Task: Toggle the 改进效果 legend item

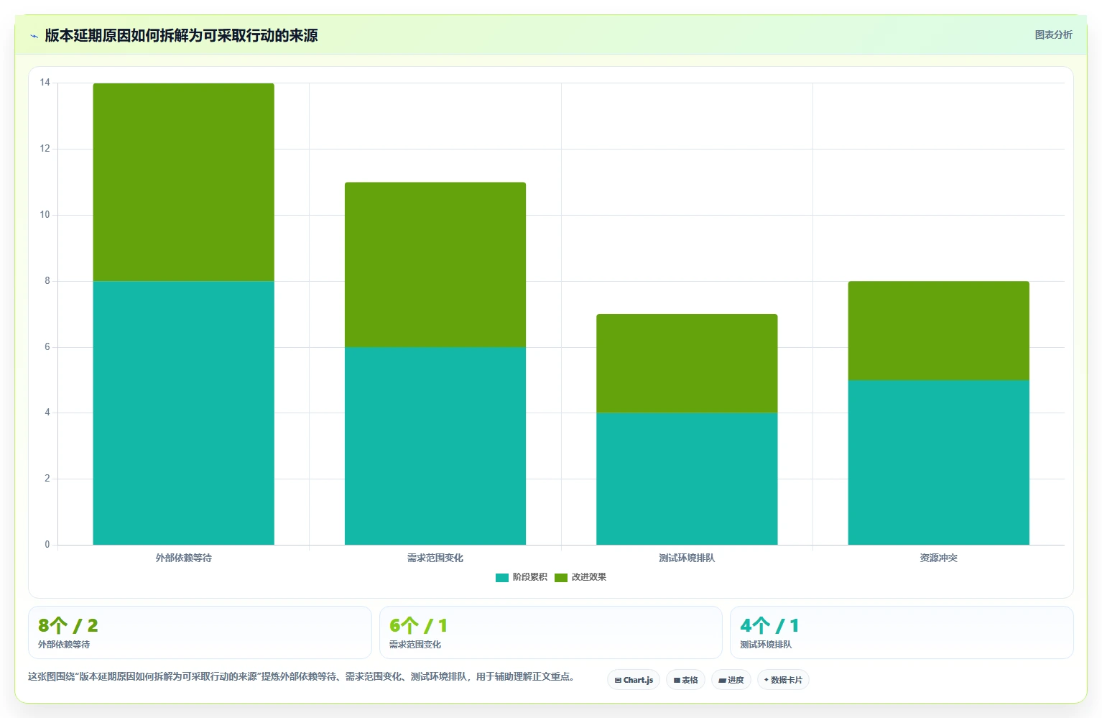Action: point(580,577)
